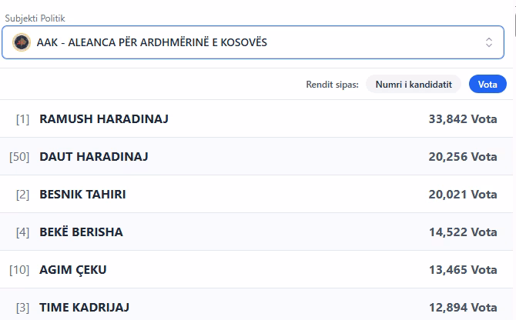Screen dimensions: 516x320
Task: Select candidate Ramush Haradinaj
Action: point(104,119)
